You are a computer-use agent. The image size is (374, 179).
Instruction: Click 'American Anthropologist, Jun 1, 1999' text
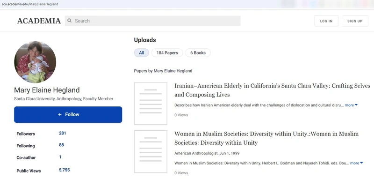(x=207, y=153)
